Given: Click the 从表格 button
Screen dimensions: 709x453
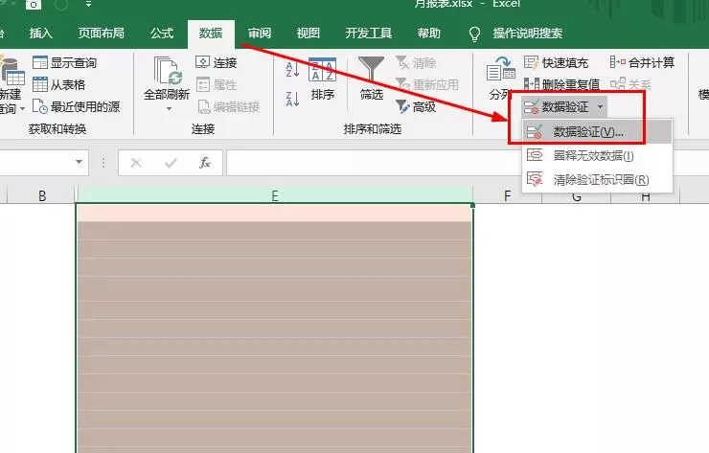Looking at the screenshot, I should click(58, 84).
